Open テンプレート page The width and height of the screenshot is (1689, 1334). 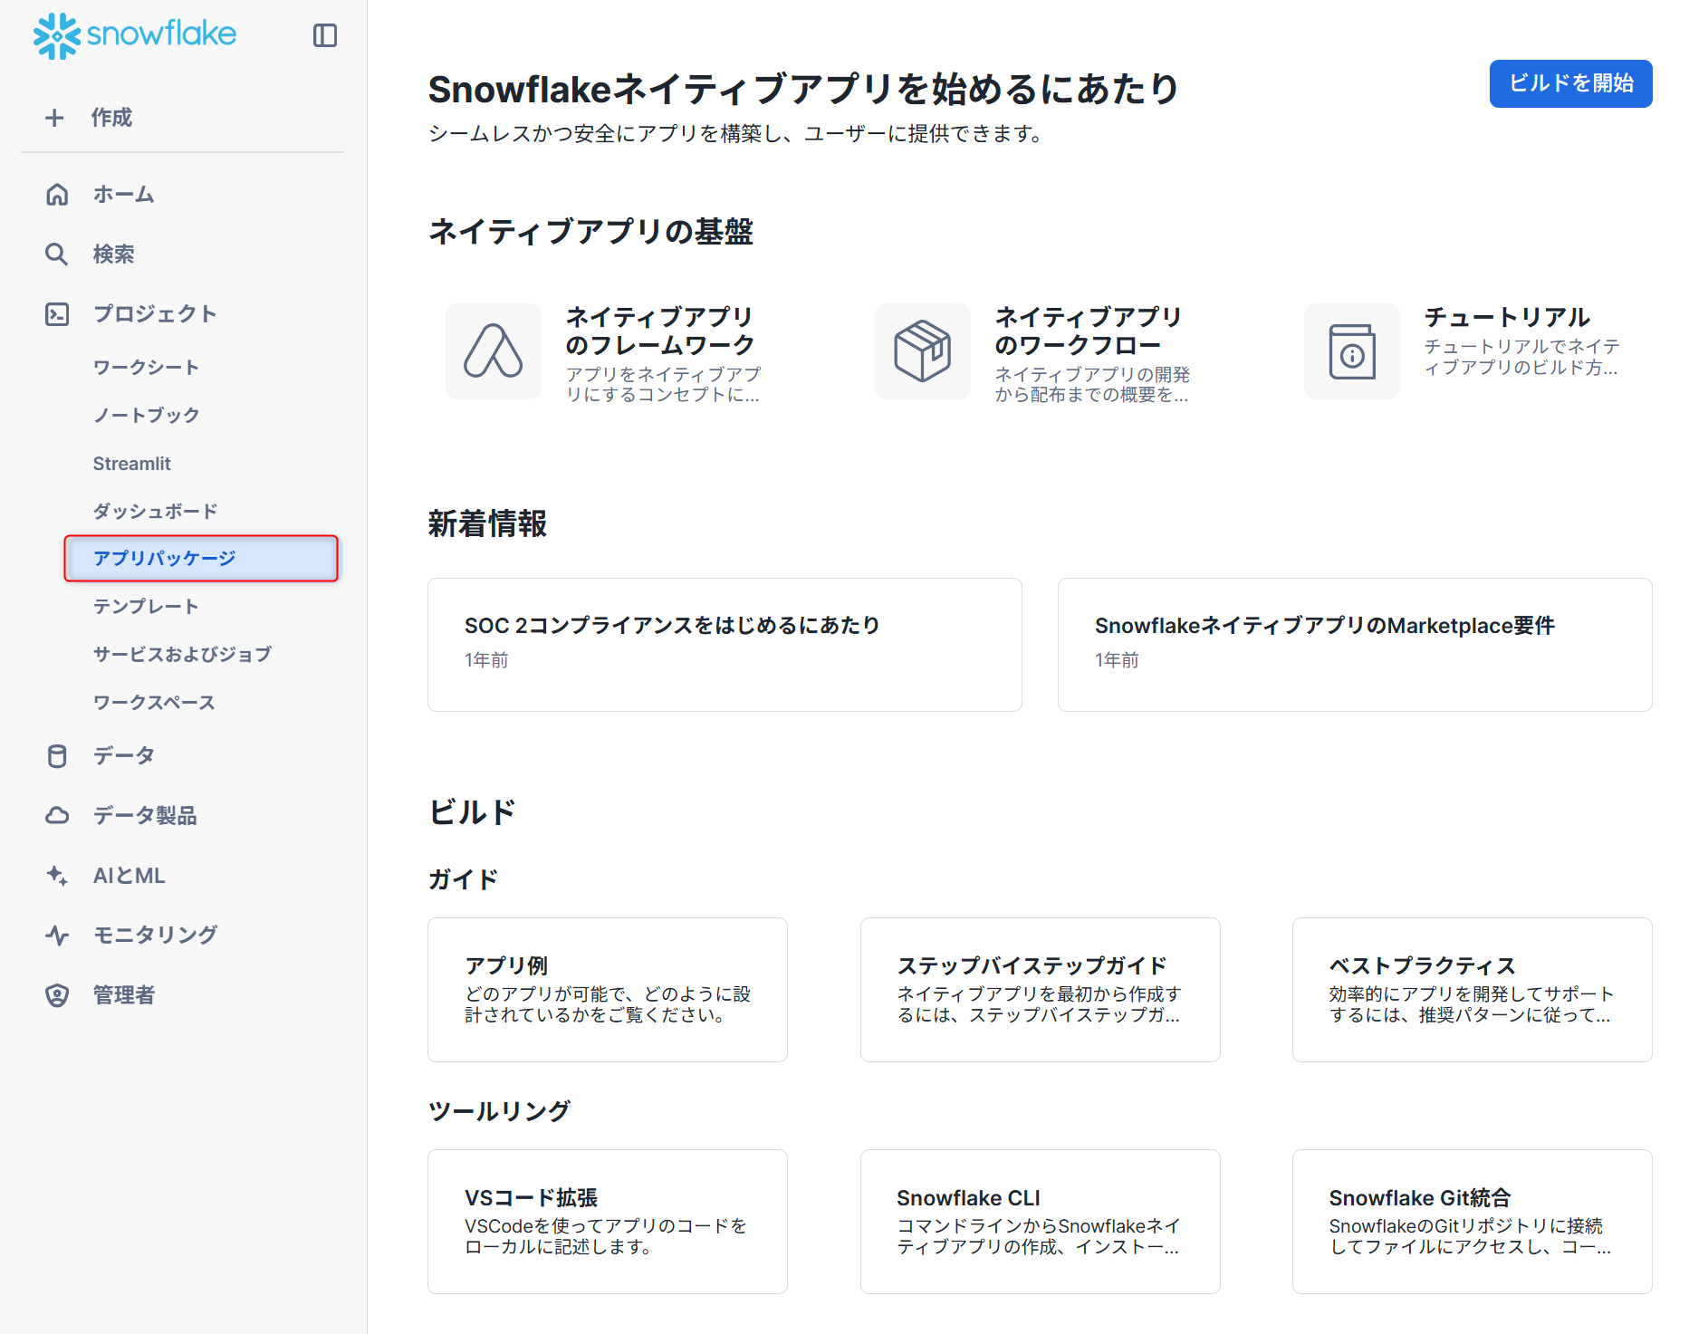click(x=147, y=607)
